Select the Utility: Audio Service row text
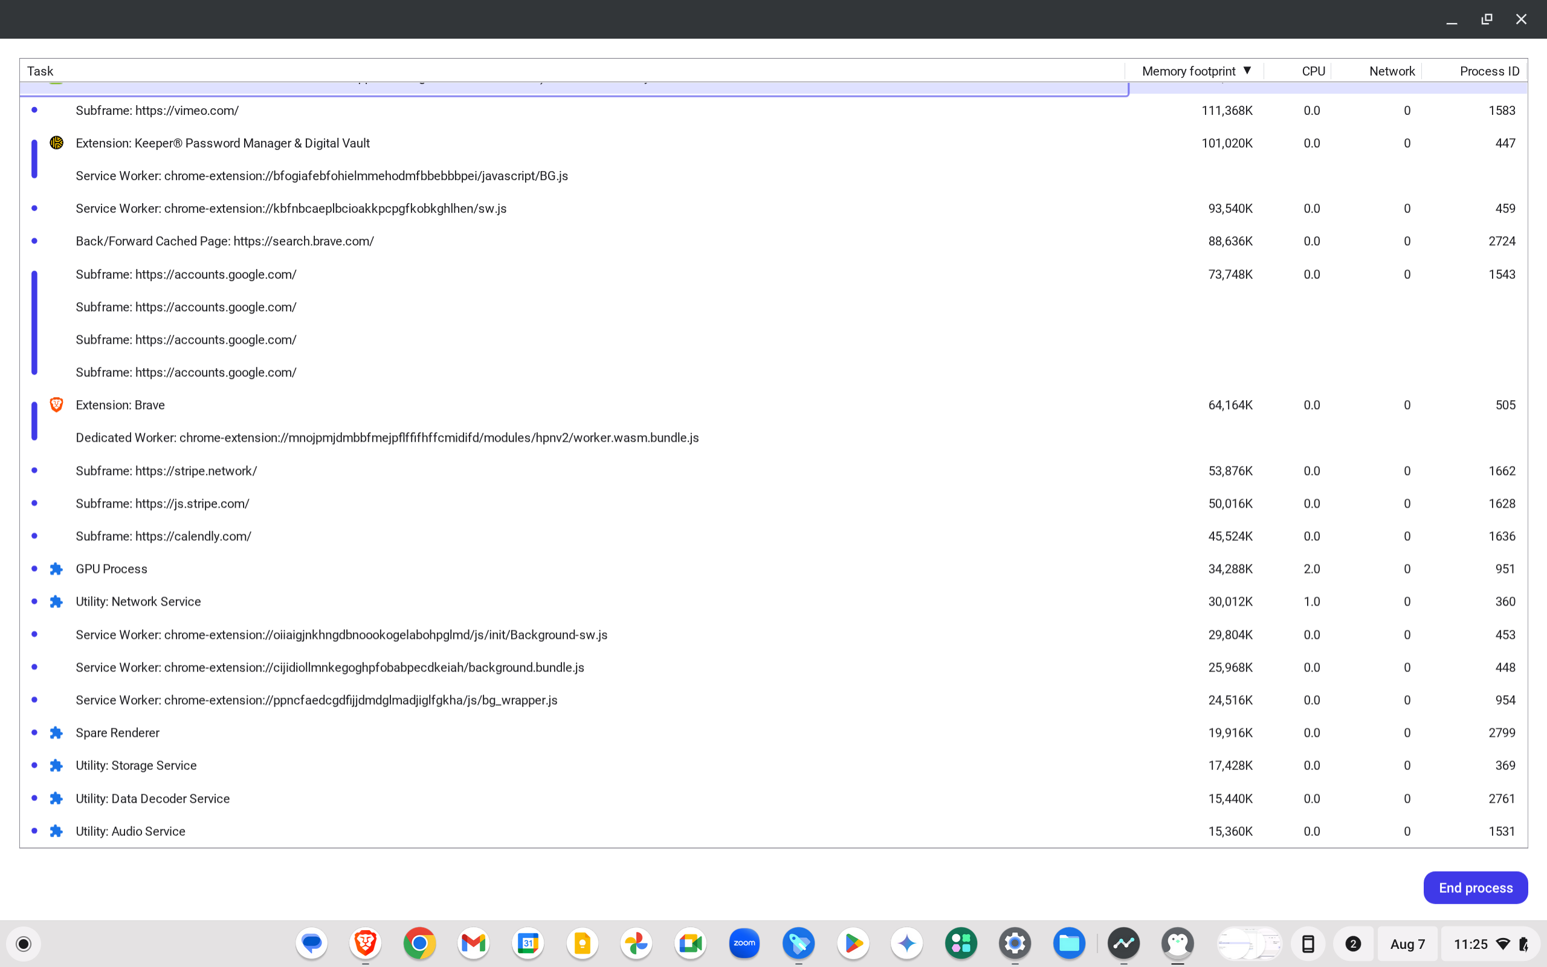This screenshot has width=1547, height=967. pos(131,831)
